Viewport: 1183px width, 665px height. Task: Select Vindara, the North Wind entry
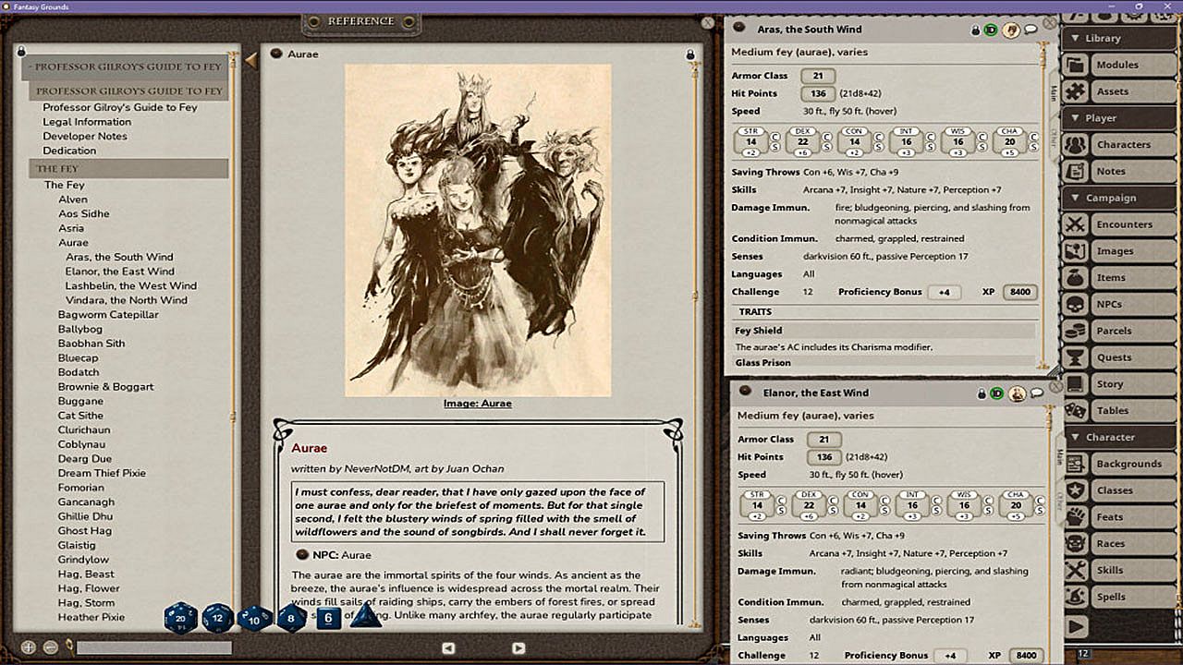tap(126, 300)
